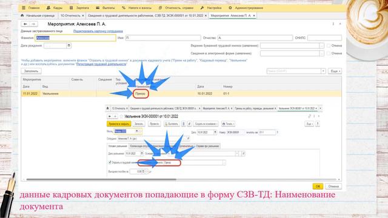
Task: Open the Еще menu in the Увольнение toolbar
Action: click(309, 124)
